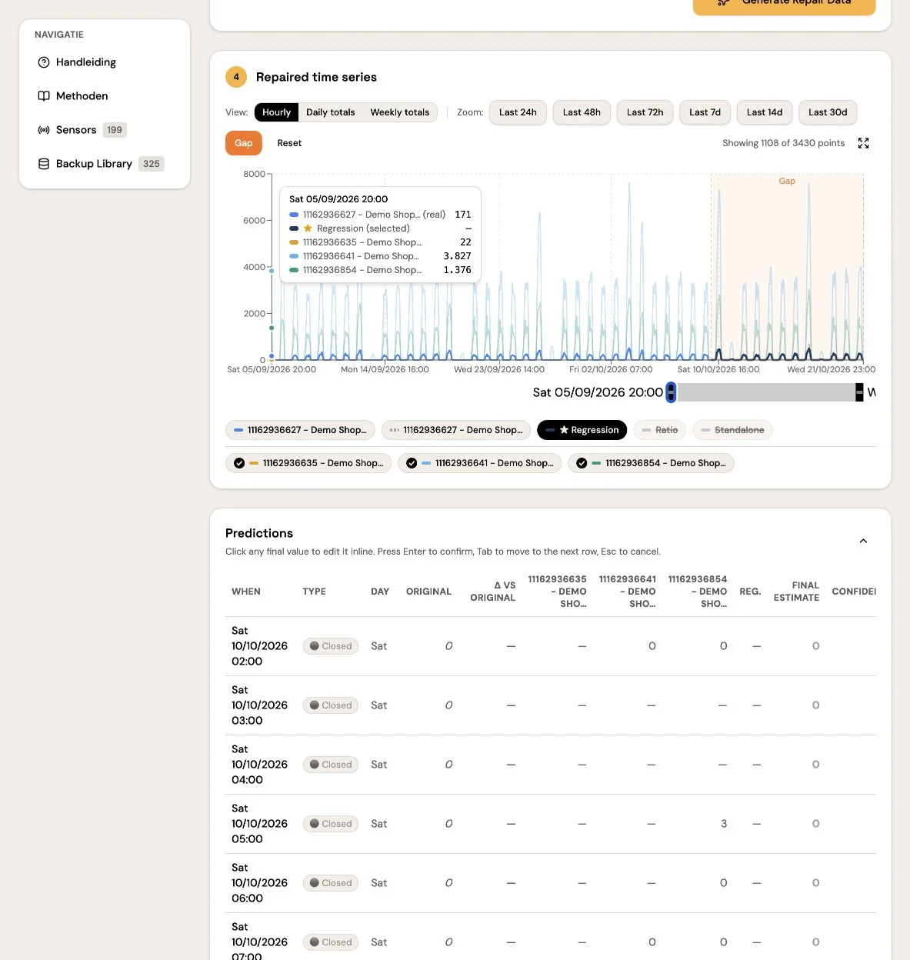Click the Predictions heading

[259, 533]
